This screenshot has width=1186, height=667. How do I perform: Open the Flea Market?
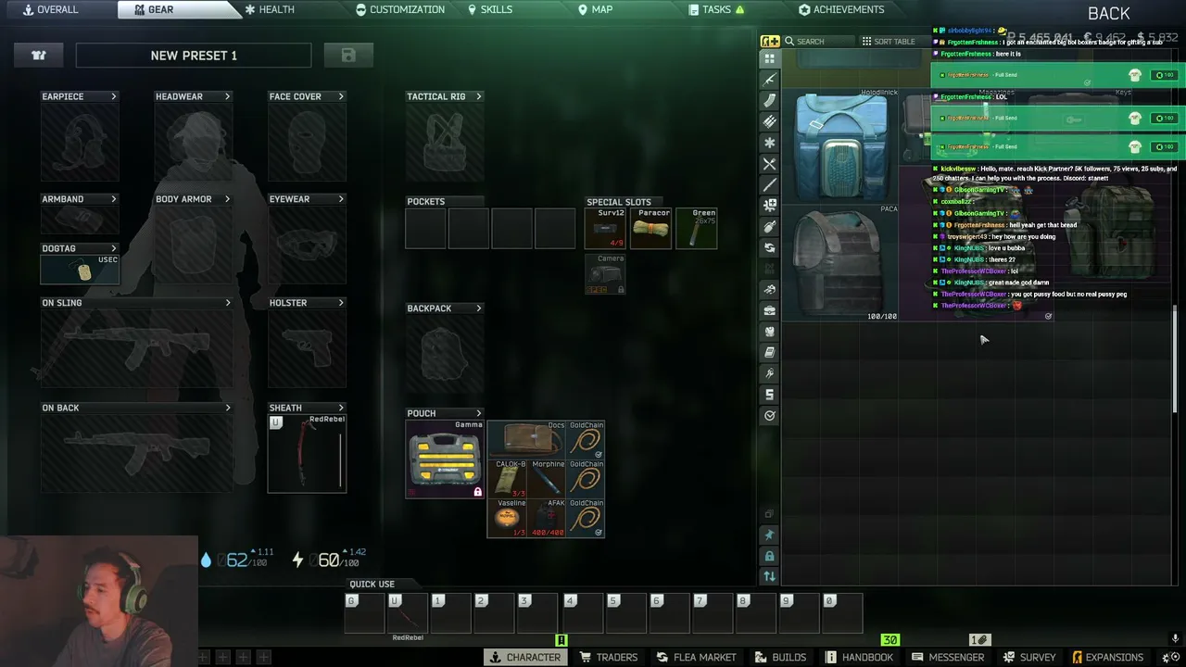click(697, 657)
